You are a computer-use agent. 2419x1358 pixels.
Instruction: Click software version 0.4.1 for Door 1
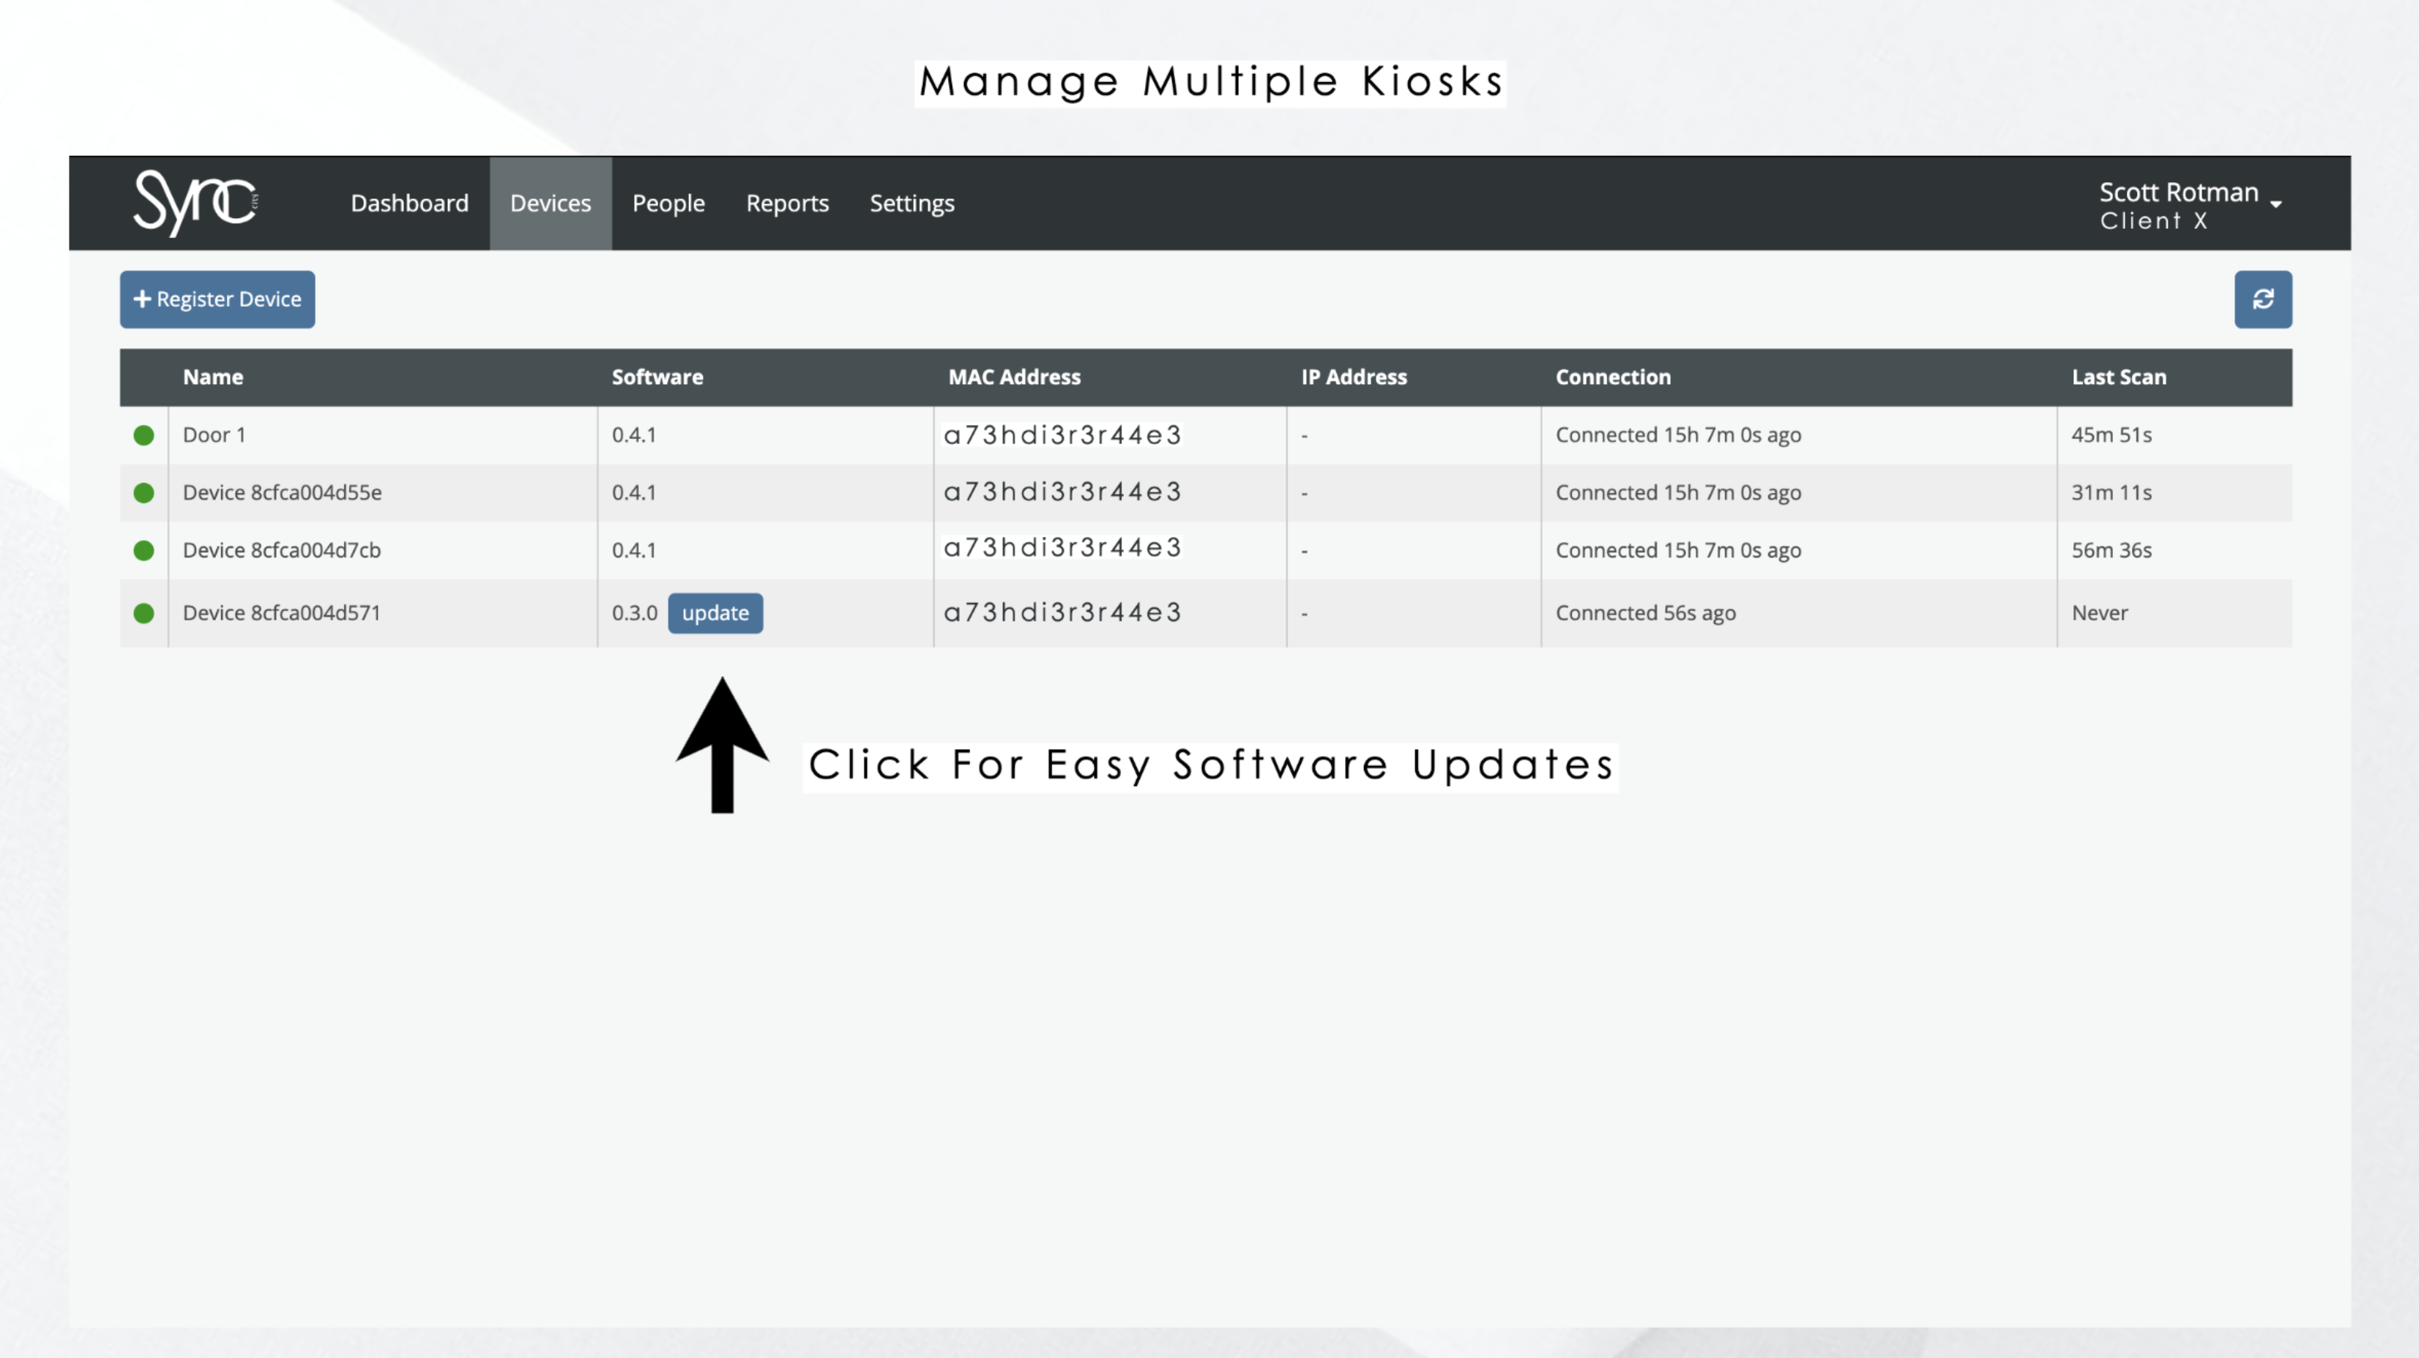[x=634, y=435]
